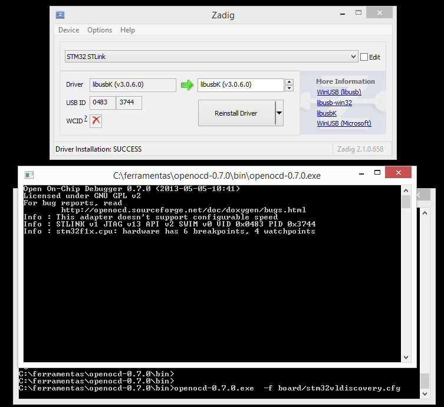444x407 pixels.
Task: Click the 'Zadig 2.1.0.658' version text
Action: [360, 149]
